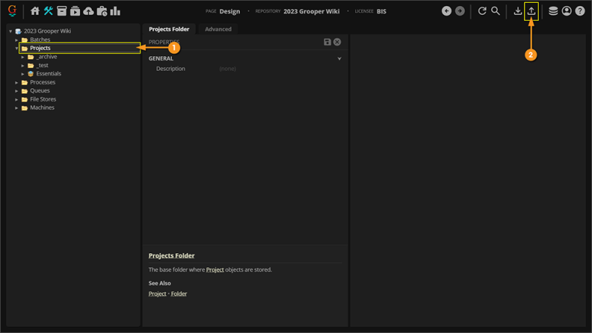The width and height of the screenshot is (592, 333).
Task: Open the Folder link under See Also
Action: [179, 294]
